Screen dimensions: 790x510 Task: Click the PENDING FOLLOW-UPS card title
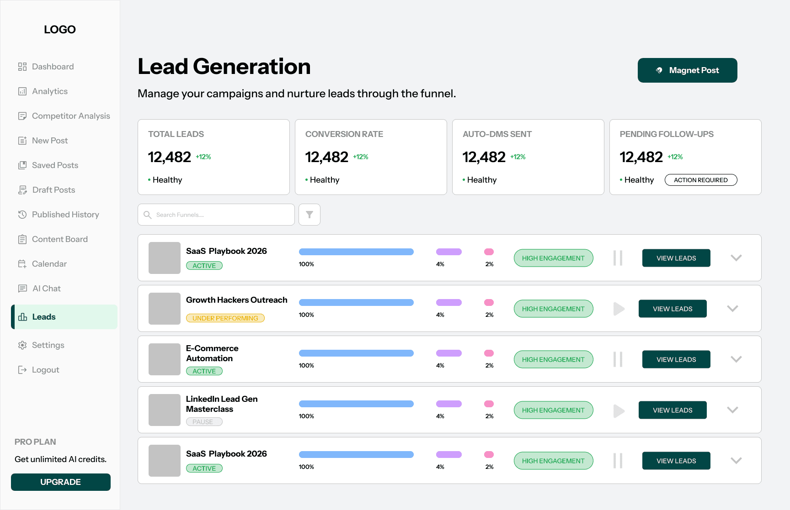coord(667,134)
